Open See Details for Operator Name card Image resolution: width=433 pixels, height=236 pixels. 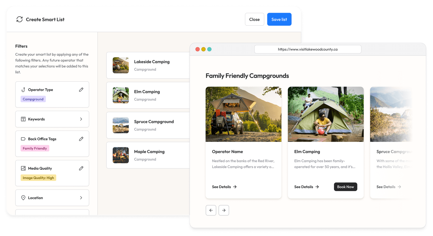tap(224, 187)
